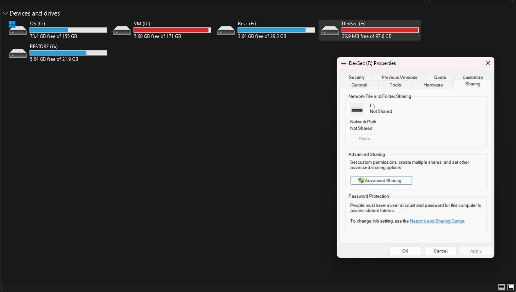
Task: Click the "RESTORE (G:)" drive label
Action: 44,47
